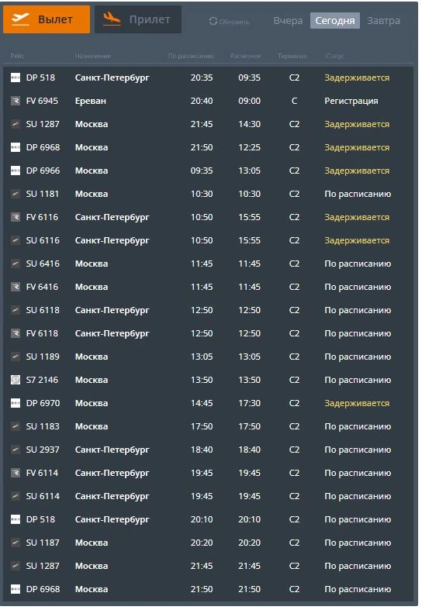The height and width of the screenshot is (610, 422).
Task: Click the airline icon beside DP 6966
Action: pos(16,171)
